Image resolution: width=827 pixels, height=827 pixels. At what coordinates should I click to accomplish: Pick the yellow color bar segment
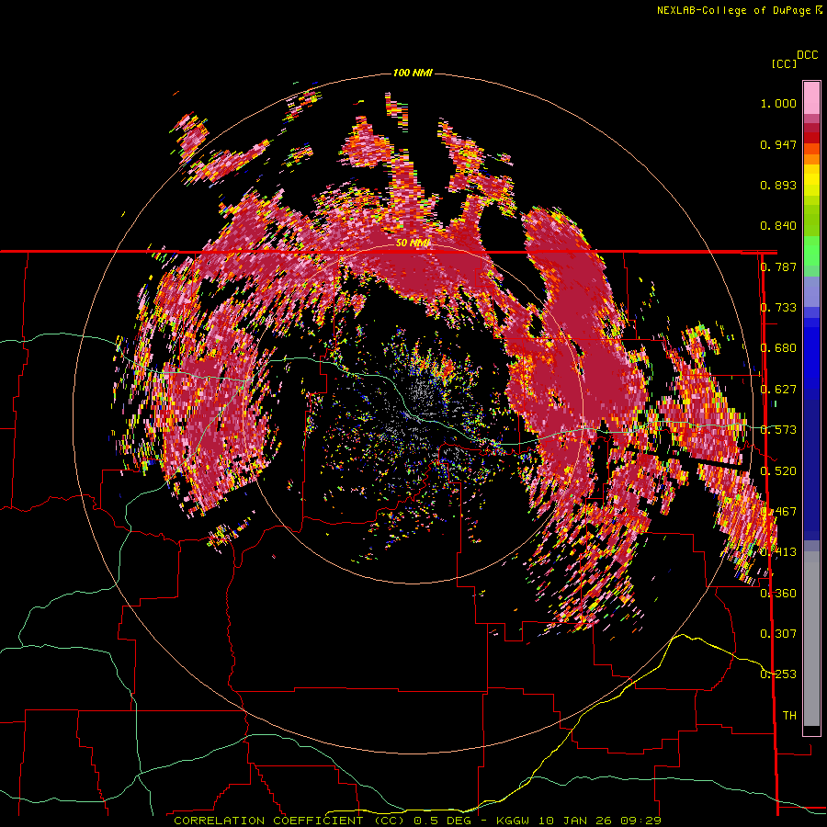pyautogui.click(x=811, y=180)
